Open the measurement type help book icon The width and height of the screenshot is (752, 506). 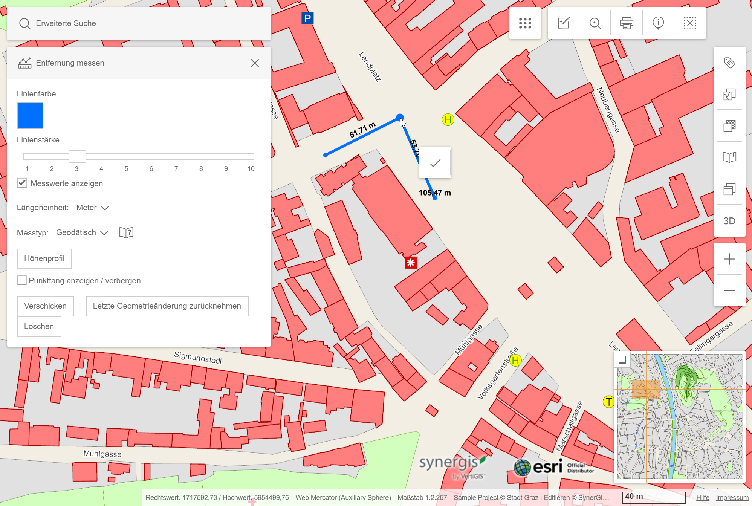pyautogui.click(x=126, y=232)
